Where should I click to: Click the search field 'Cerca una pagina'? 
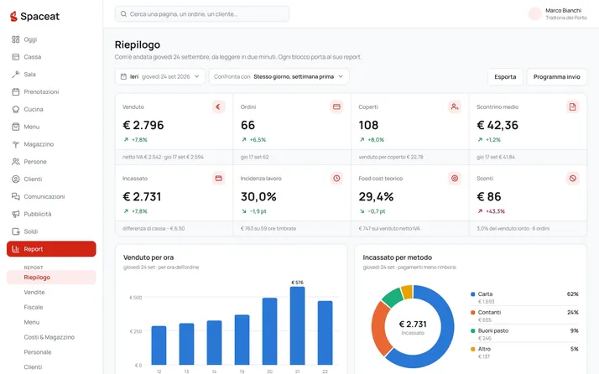pos(202,14)
